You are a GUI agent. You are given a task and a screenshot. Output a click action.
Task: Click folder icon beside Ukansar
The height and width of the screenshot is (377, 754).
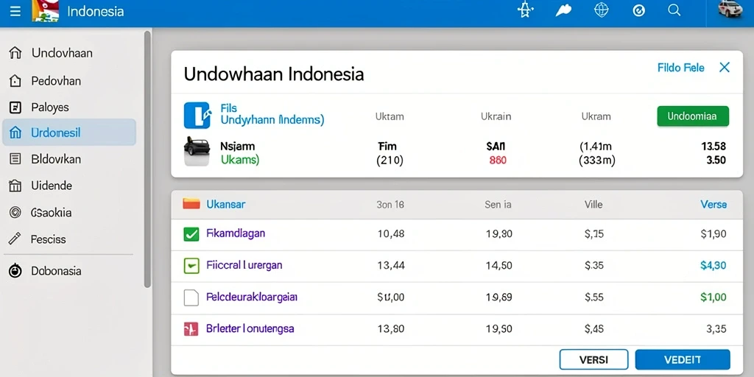click(x=191, y=204)
